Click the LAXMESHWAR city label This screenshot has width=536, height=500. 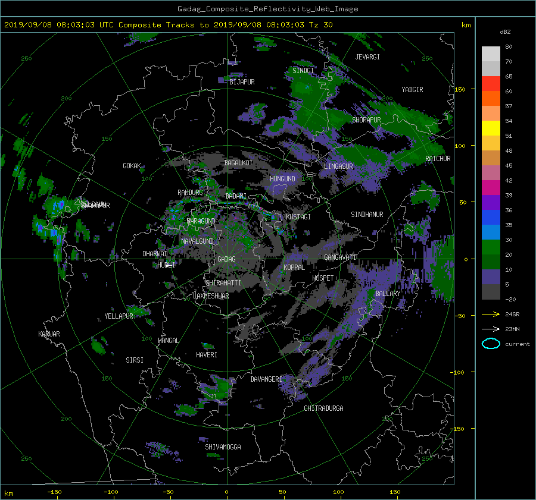[211, 296]
